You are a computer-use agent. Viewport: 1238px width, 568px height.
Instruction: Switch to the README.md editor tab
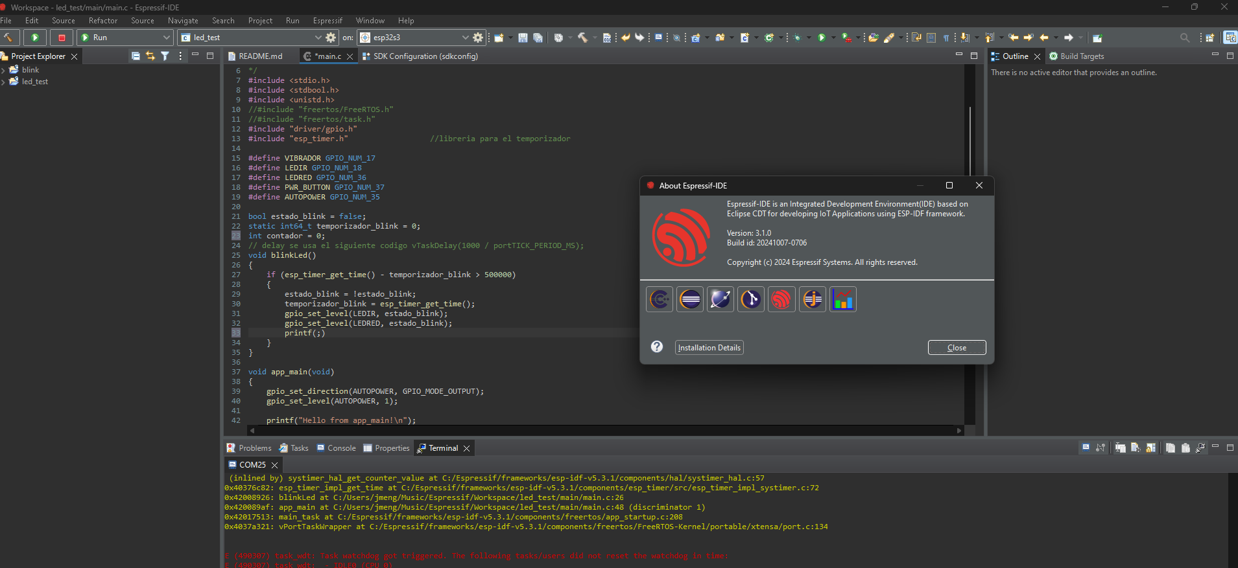(260, 56)
